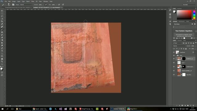Open the layer filter Kind dropdown
197x111 pixels.
coord(178,43)
